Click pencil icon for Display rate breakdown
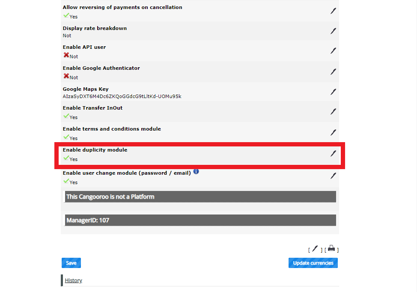The height and width of the screenshot is (292, 417). (x=333, y=31)
